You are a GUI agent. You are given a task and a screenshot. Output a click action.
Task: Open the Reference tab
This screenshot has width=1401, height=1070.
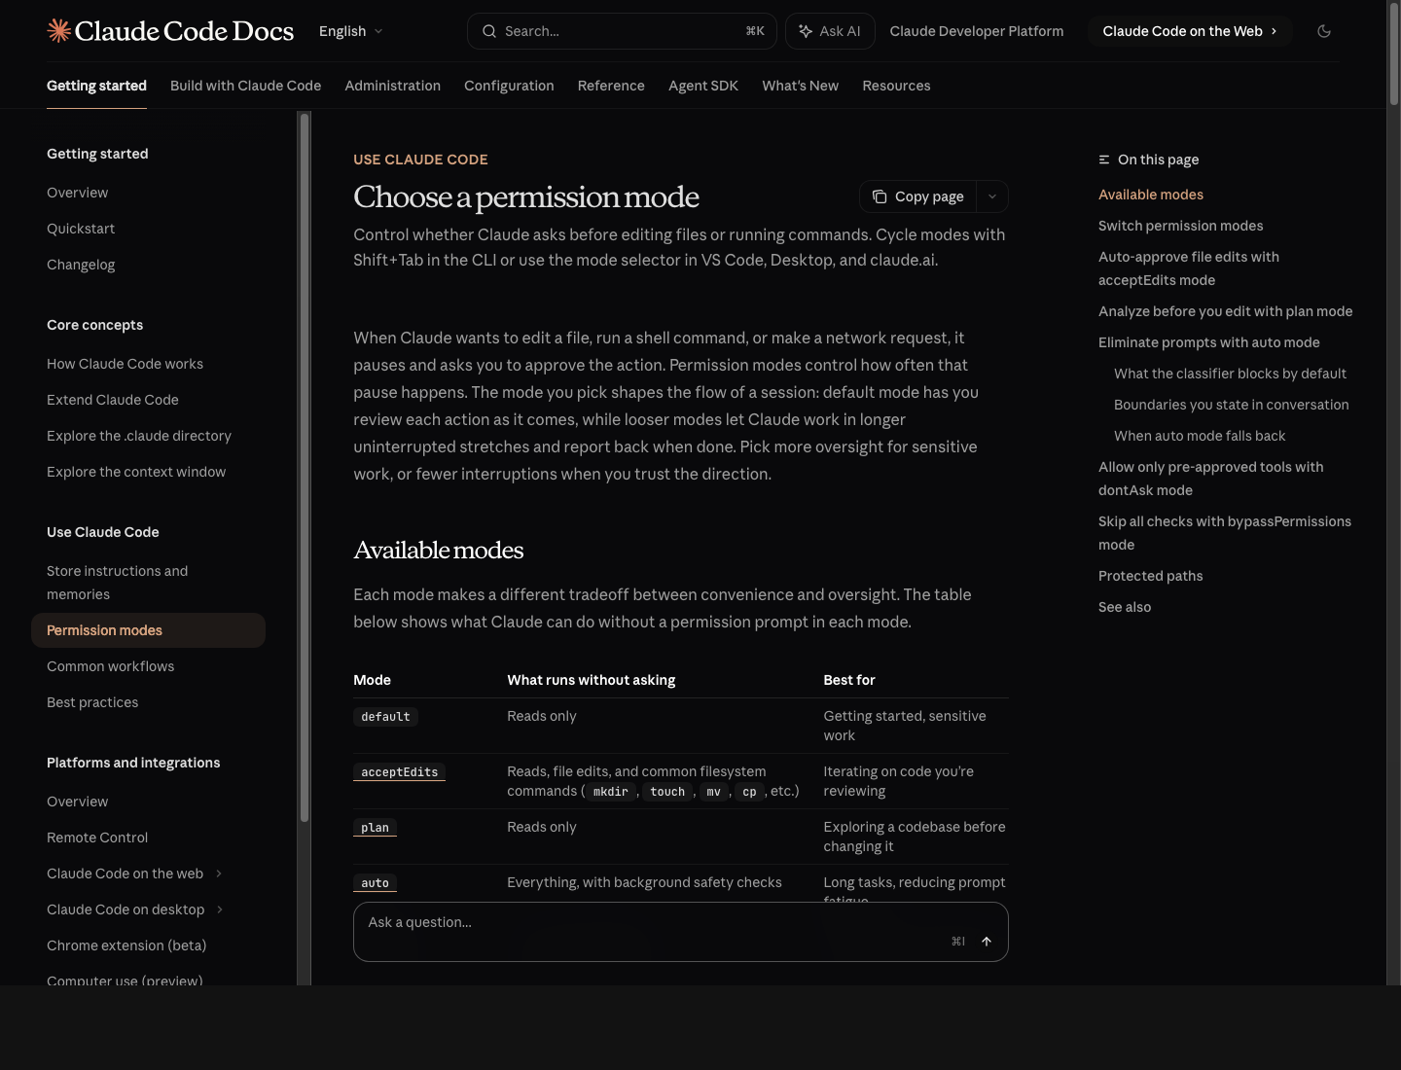coord(611,86)
